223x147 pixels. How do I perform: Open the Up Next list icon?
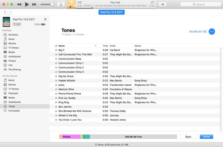pos(163,5)
